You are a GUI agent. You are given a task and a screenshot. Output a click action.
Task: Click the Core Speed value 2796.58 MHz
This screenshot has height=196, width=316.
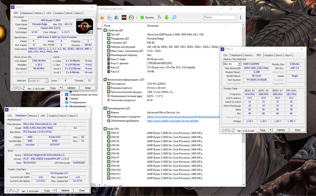point(39,61)
